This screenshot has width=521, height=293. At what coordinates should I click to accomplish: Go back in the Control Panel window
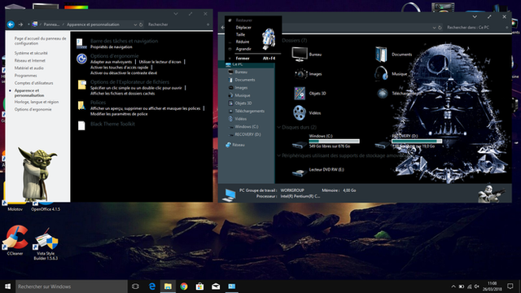tap(11, 24)
